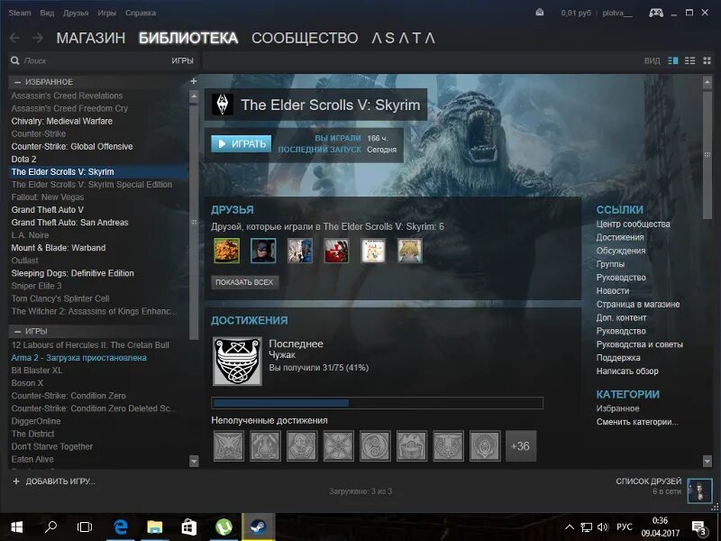Select Dota 2 in the game list
Screen dimensions: 721x541
pos(98,160)
